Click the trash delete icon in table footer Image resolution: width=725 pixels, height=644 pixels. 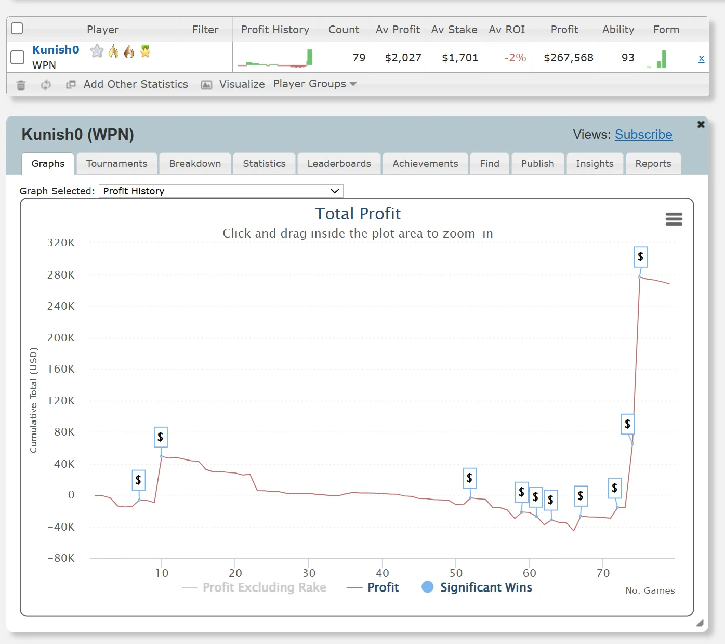(x=21, y=85)
